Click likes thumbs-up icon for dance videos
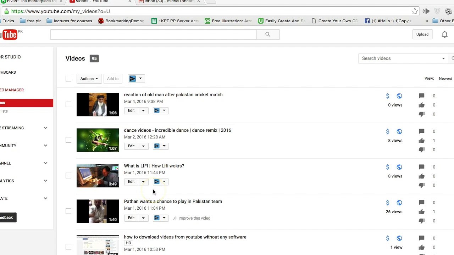454x255 pixels. click(x=421, y=141)
